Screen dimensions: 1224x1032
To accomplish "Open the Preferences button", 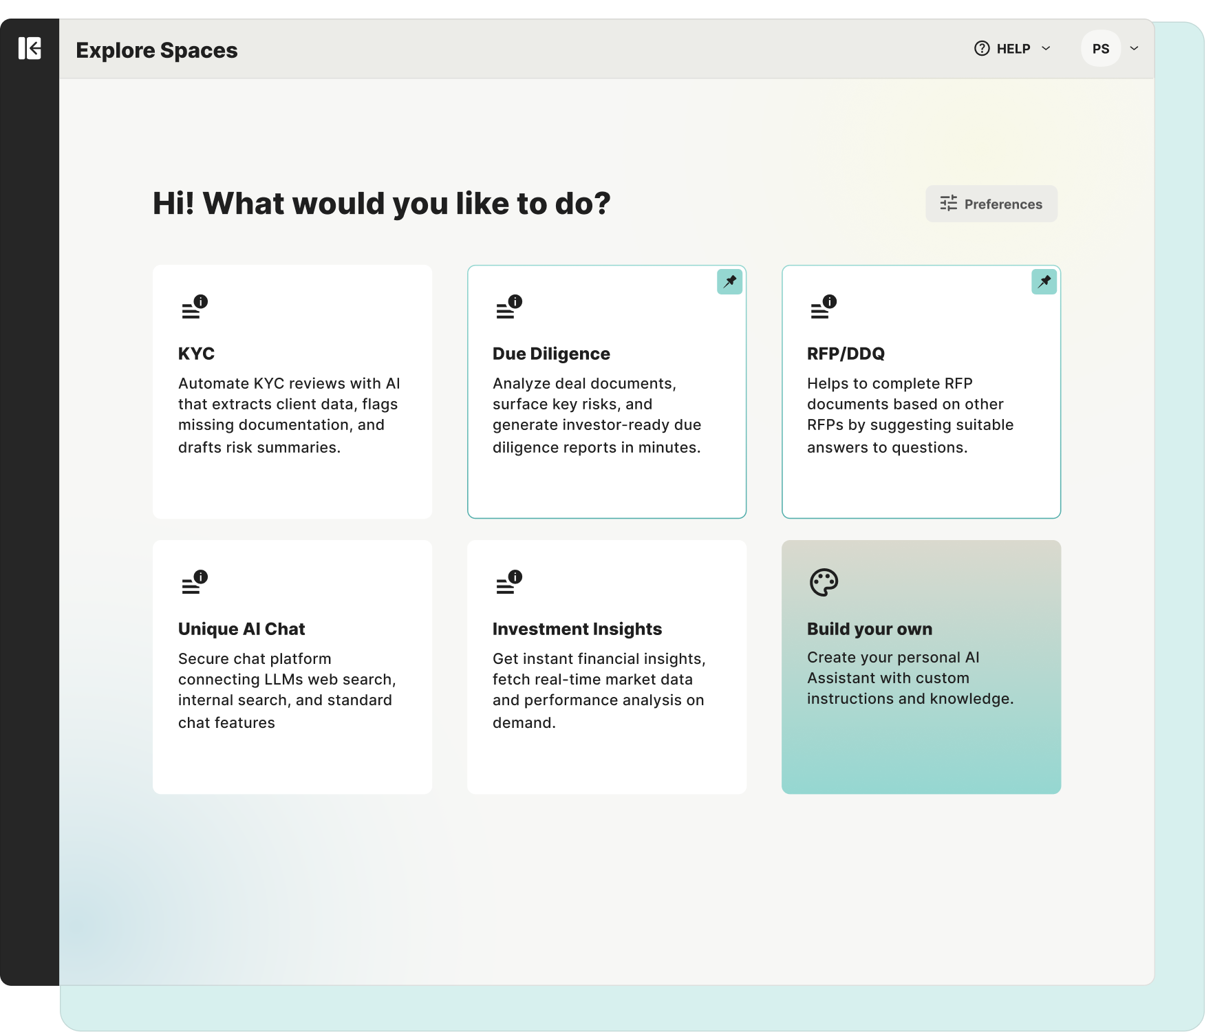I will click(991, 204).
